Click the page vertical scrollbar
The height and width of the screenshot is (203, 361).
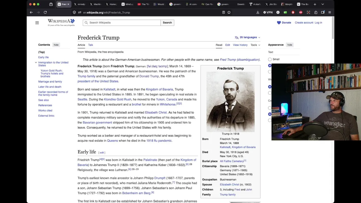333,28
